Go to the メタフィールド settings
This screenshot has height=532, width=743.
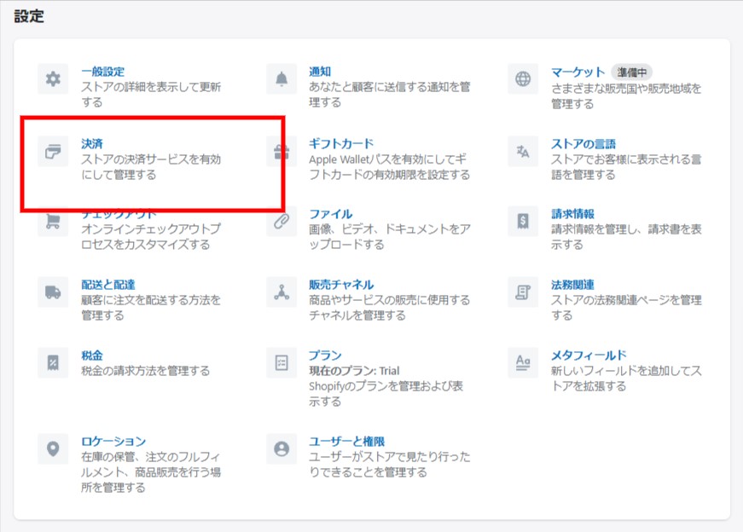[x=589, y=356]
